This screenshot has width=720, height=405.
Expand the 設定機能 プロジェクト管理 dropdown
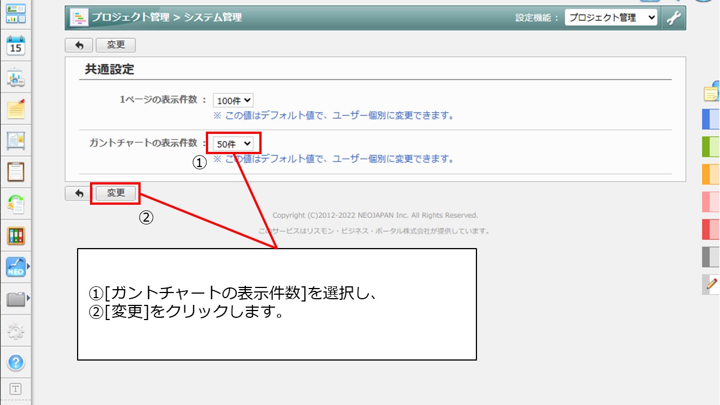coord(611,18)
